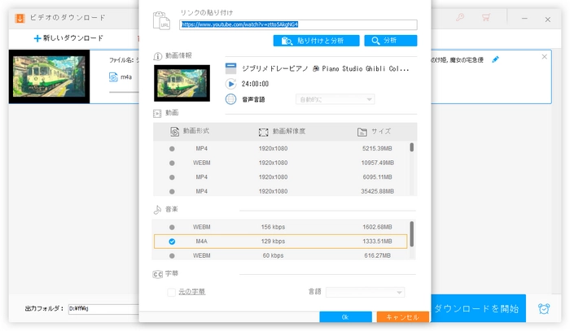570x331 pixels.
Task: Click the video list scrollbar
Action: coord(411,147)
